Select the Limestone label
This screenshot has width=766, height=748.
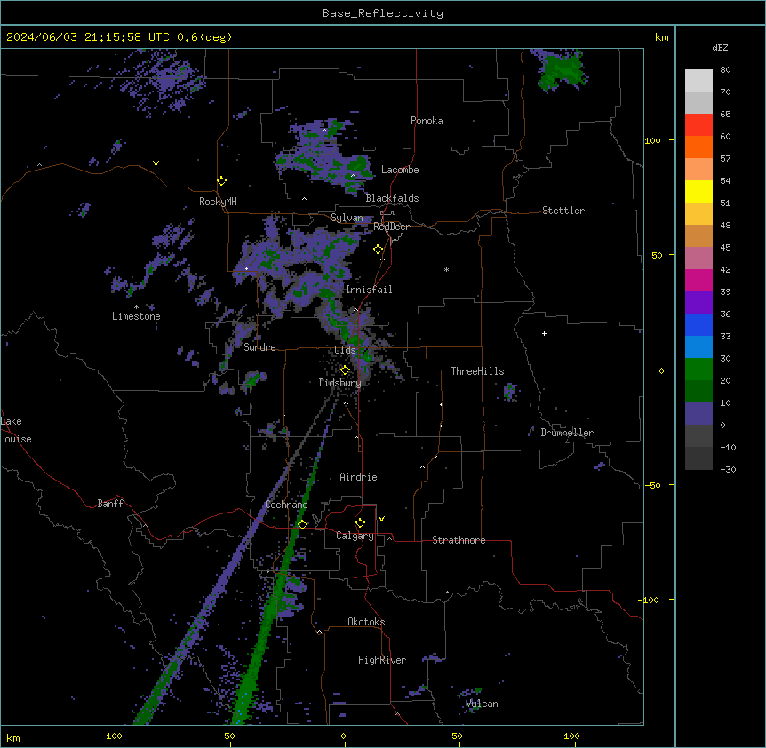136,316
